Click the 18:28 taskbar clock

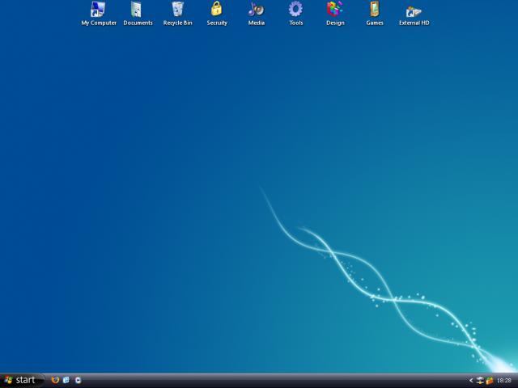[x=503, y=381]
